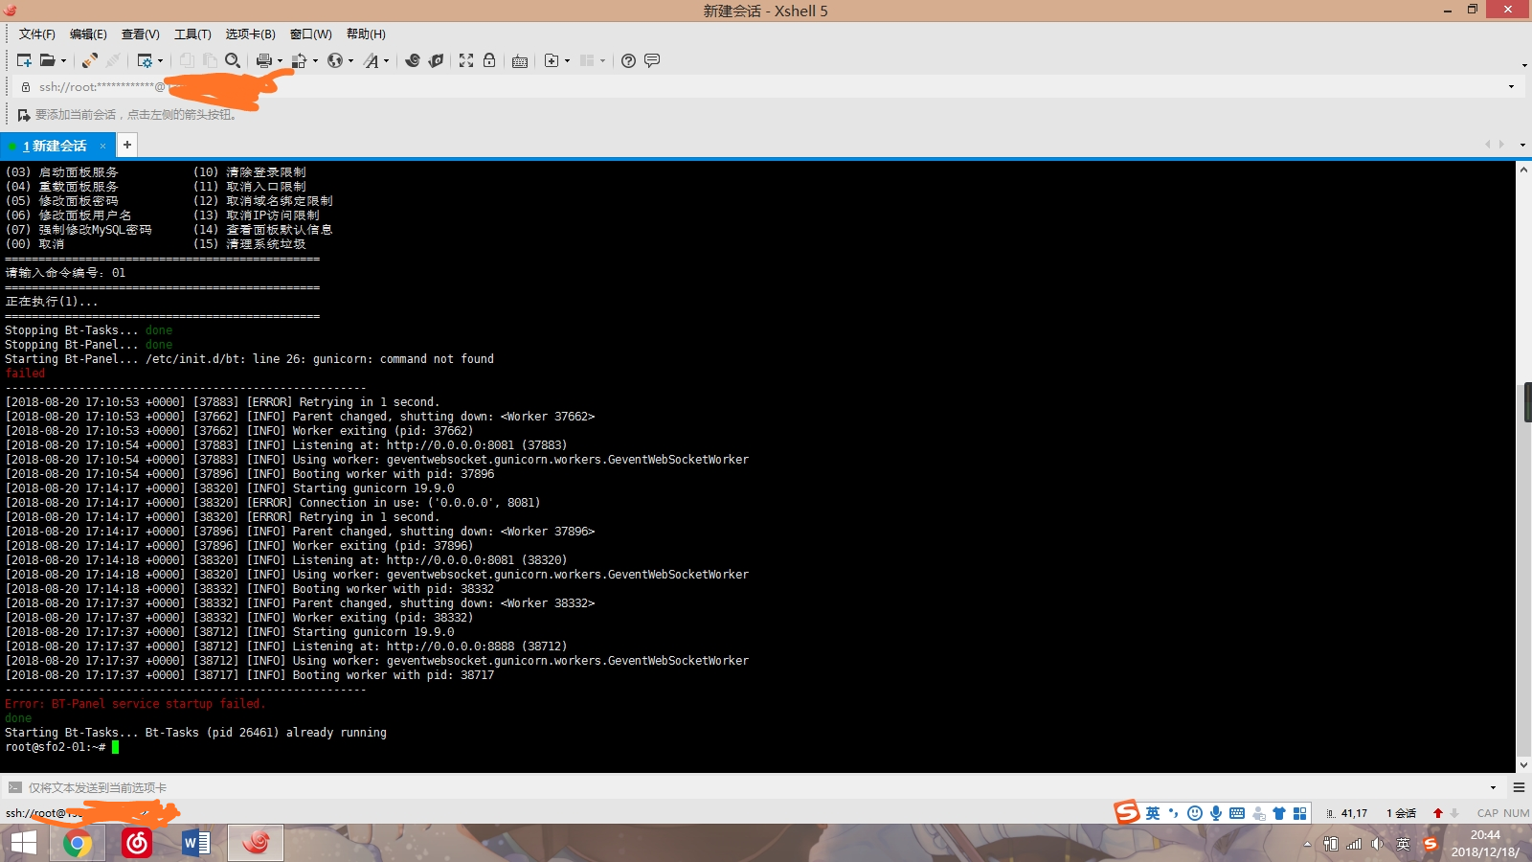Toggle the lock screen padlock icon
The height and width of the screenshot is (862, 1532).
coord(489,60)
